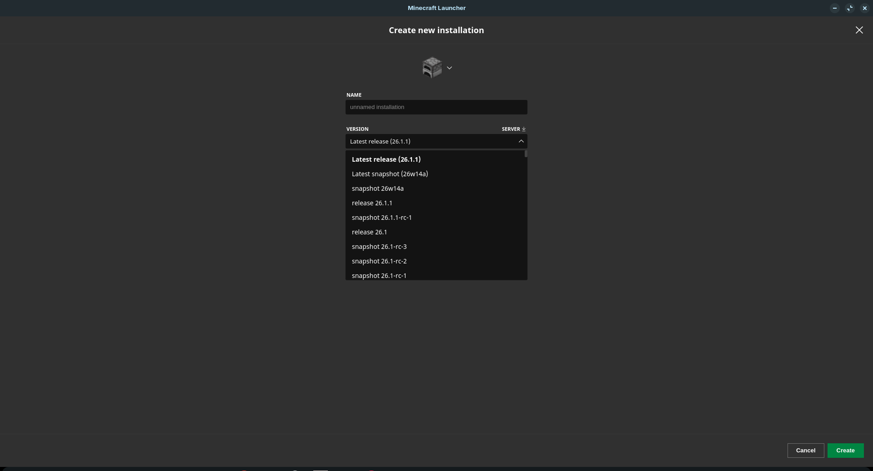Minimize the Minecraft Launcher window

[x=835, y=8]
